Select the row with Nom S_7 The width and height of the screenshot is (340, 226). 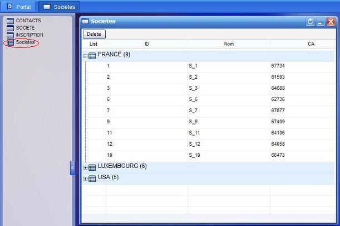(193, 110)
